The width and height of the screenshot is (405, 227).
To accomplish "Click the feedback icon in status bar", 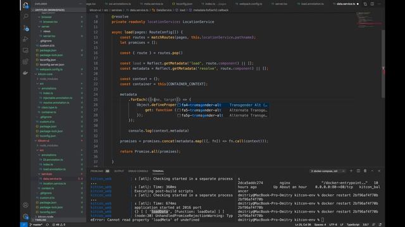I will (x=373, y=224).
